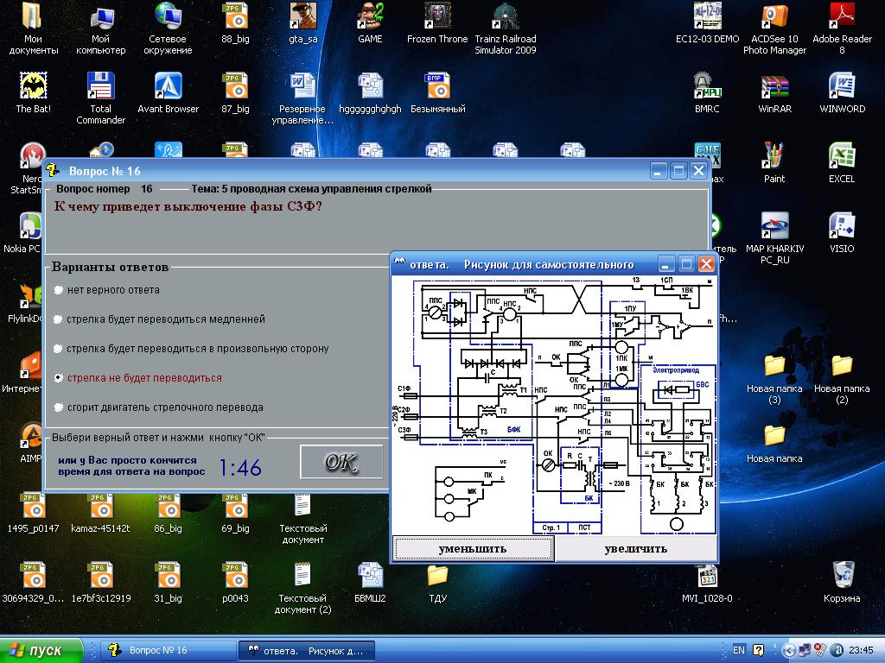Launch WinRAR from the desktop
885x663 pixels.
point(774,87)
